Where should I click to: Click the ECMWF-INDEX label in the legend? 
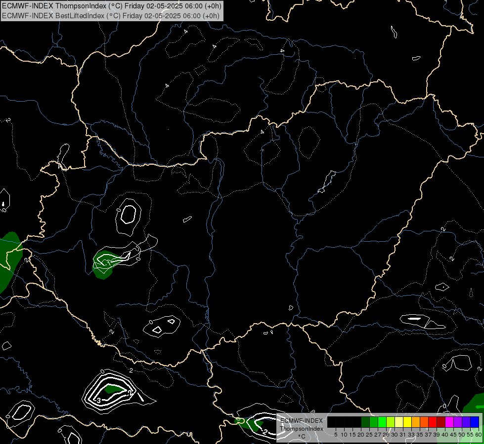pyautogui.click(x=302, y=421)
